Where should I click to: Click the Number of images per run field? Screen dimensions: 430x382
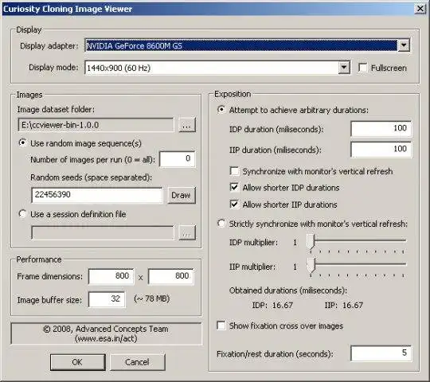pos(177,159)
